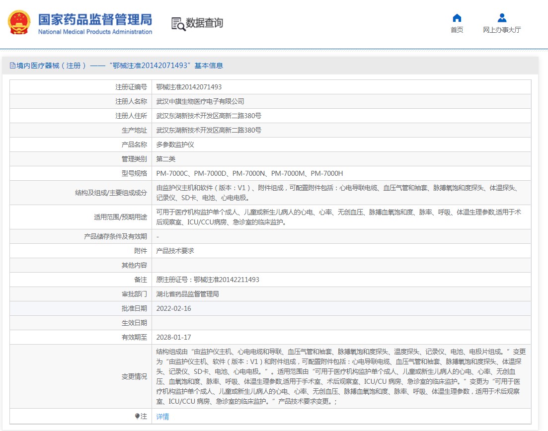Click the 网上办事大厅 text label
The height and width of the screenshot is (431, 548).
tap(502, 30)
